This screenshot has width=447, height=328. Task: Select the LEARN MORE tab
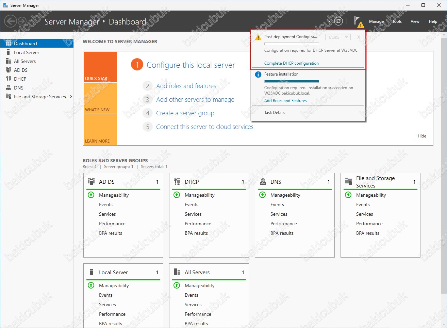click(x=100, y=130)
